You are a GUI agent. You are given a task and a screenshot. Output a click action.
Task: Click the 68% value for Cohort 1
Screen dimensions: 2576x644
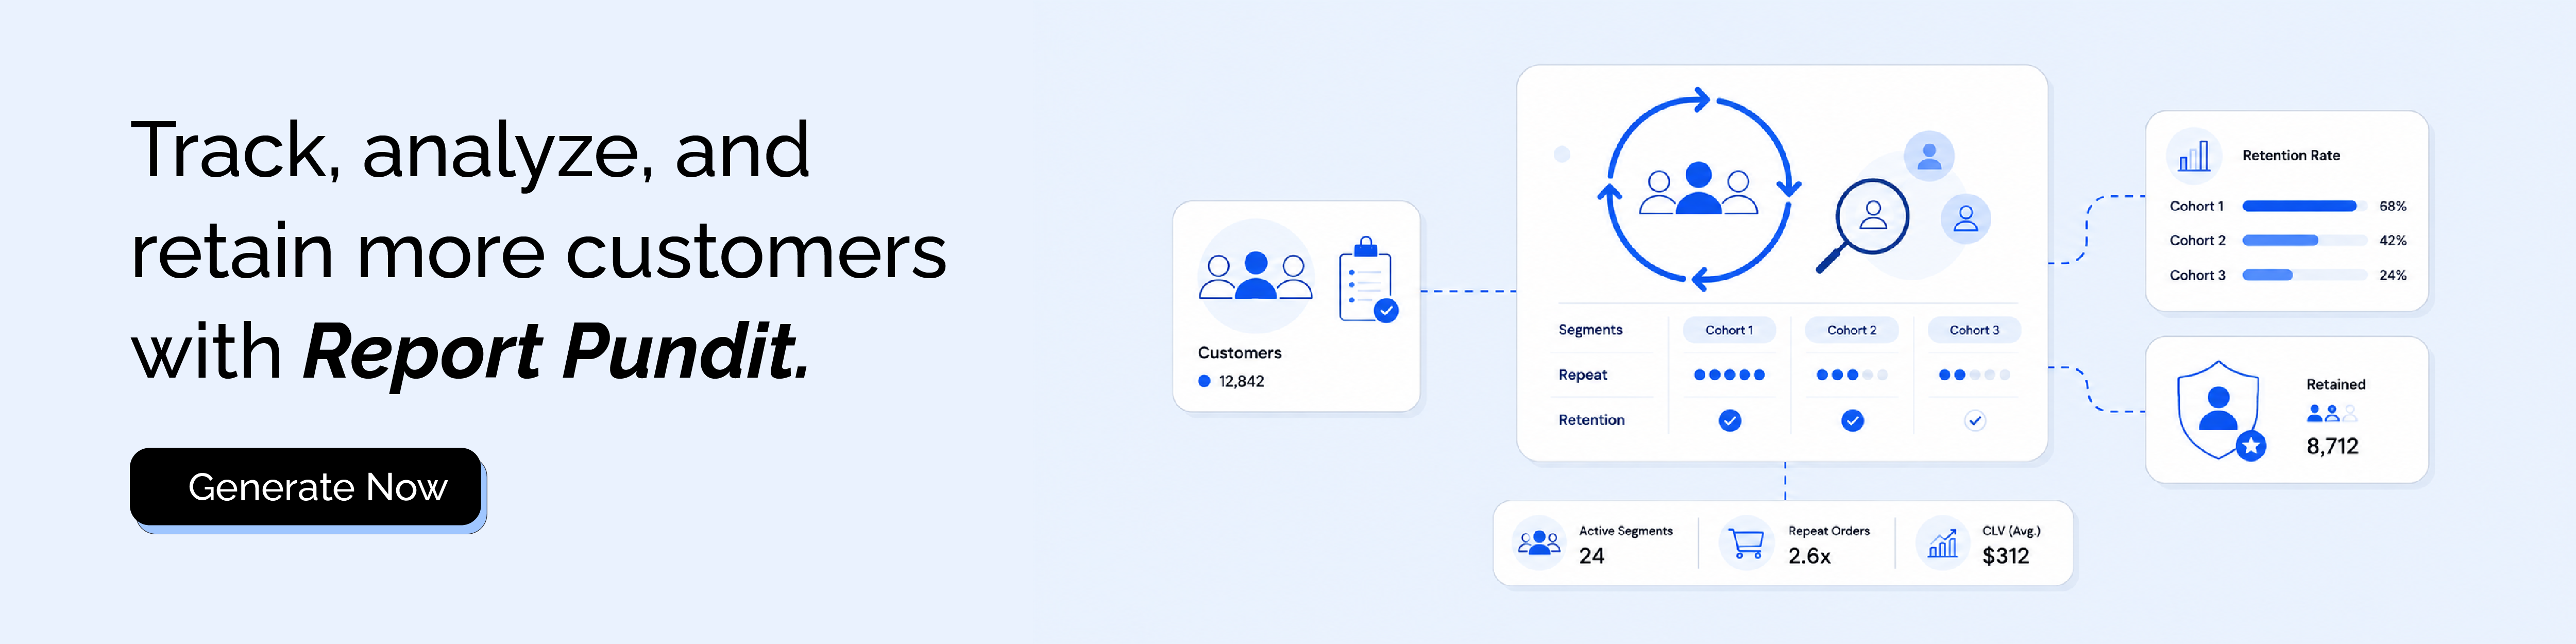click(2393, 206)
